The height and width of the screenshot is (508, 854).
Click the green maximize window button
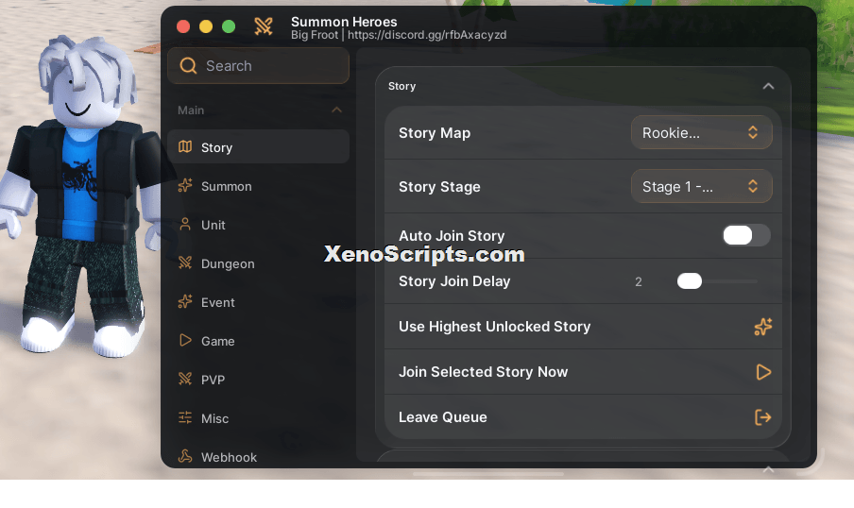(x=229, y=26)
